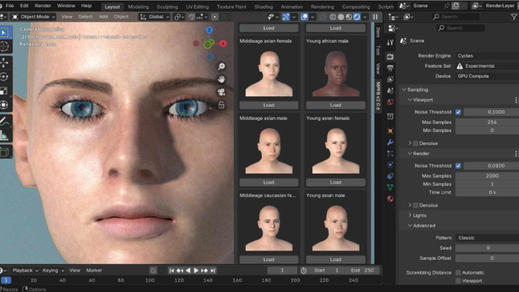Open the Object Data green triangle icon
This screenshot has height=292, width=519.
[x=391, y=187]
